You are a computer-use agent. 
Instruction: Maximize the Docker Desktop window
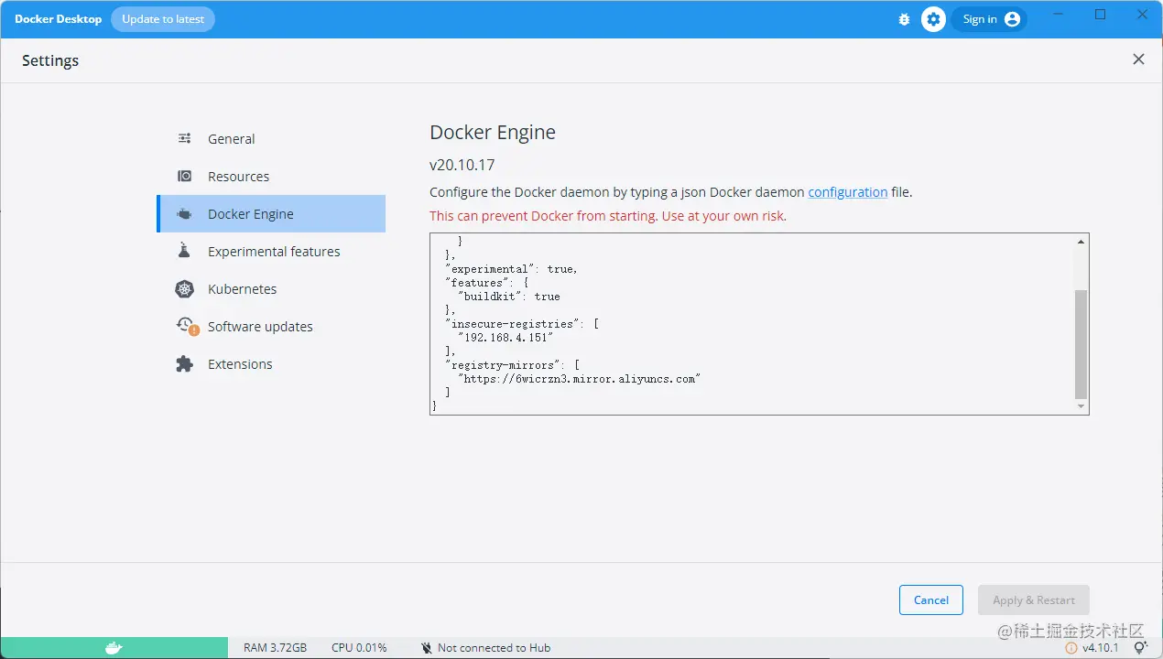(x=1101, y=15)
